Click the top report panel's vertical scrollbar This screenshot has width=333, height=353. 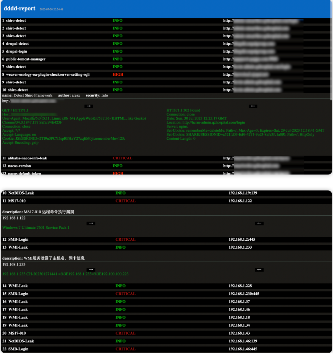coord(331,50)
